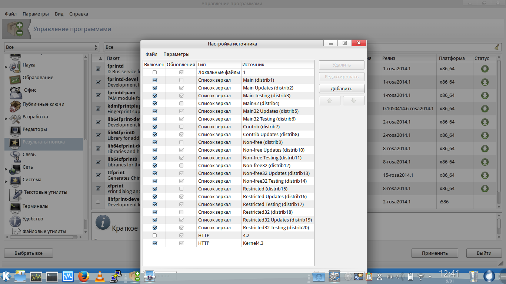Open the terminal from the taskbar
The image size is (506, 284).
(52, 276)
